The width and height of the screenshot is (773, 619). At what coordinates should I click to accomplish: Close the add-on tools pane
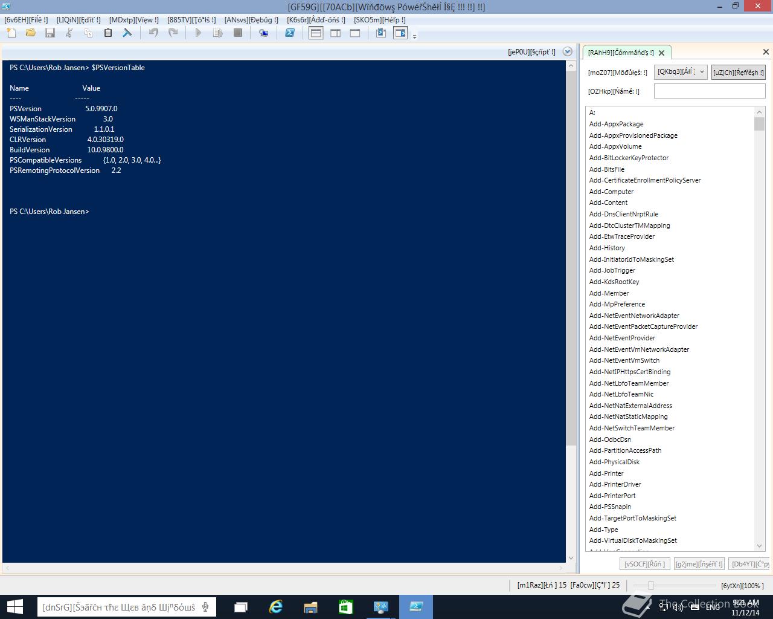(x=766, y=52)
